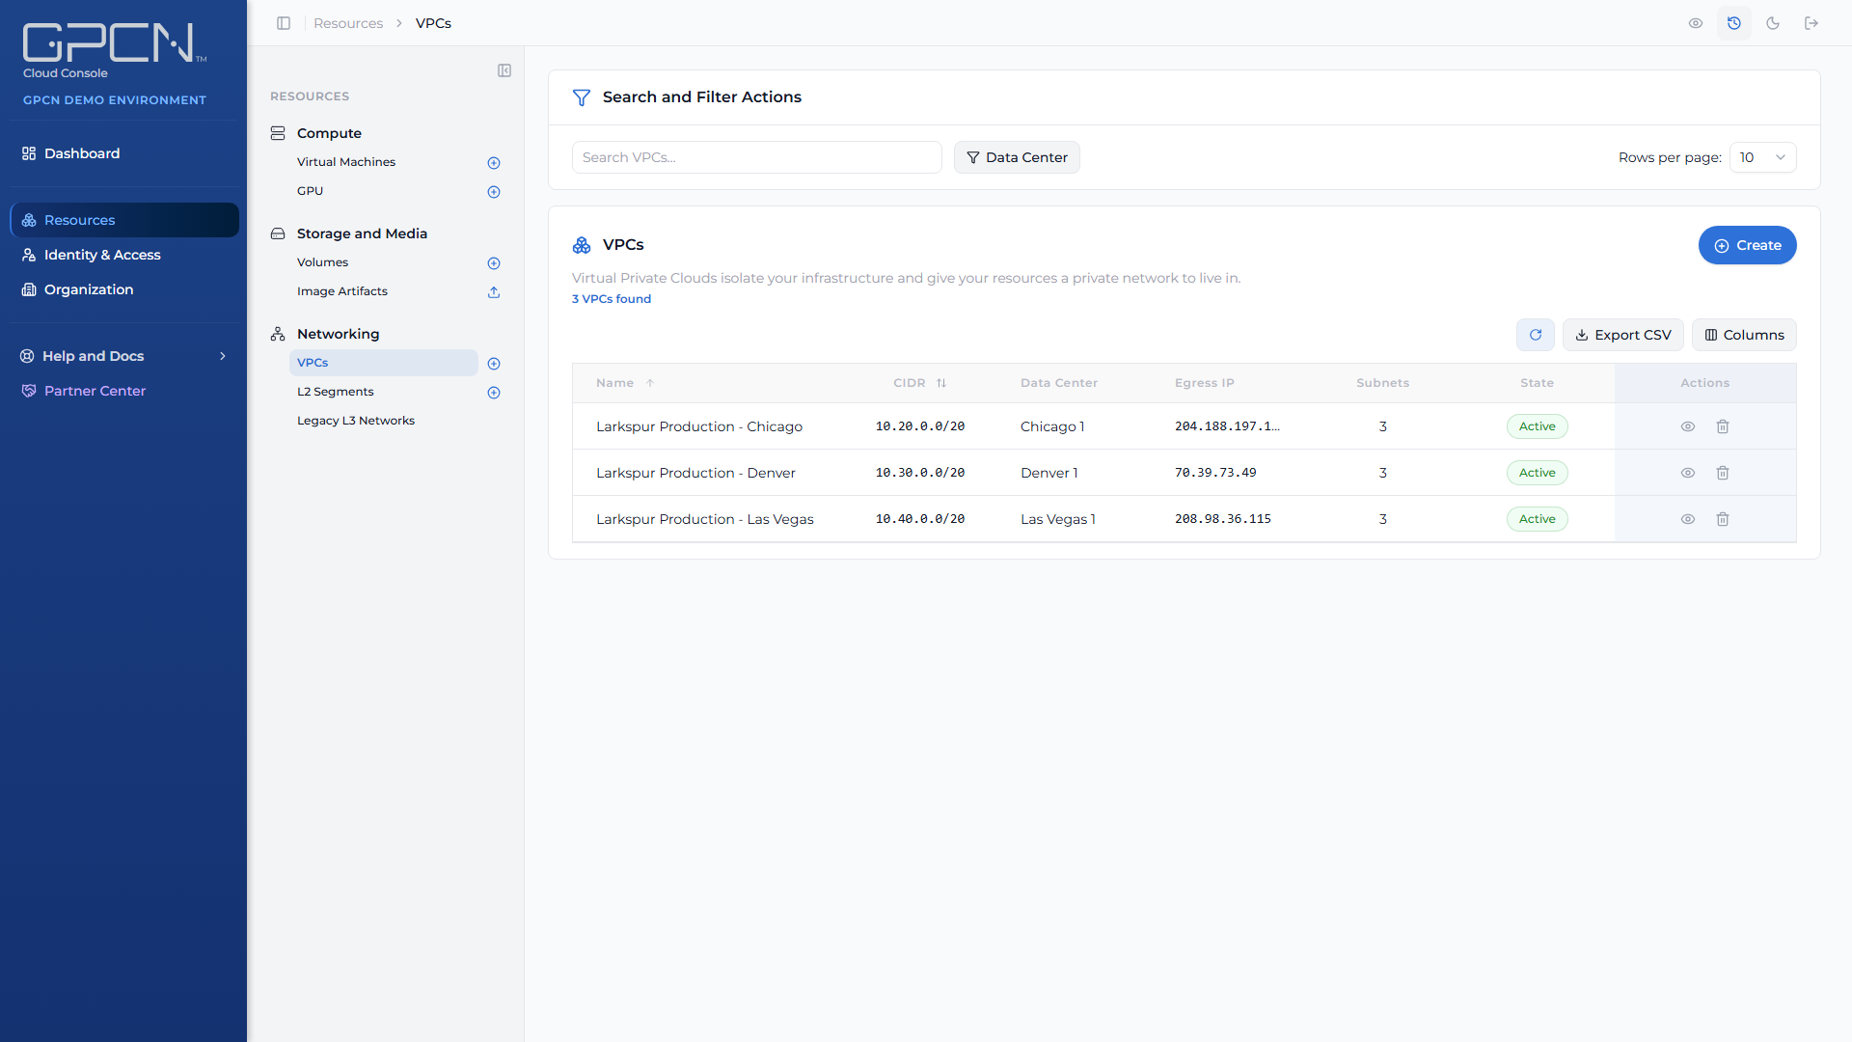Viewport: 1852px width, 1042px height.
Task: Collapse the Resources submenu panel
Action: click(x=504, y=70)
